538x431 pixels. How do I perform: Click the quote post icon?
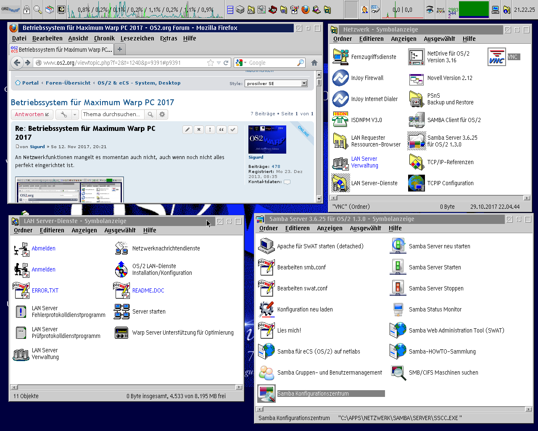coord(222,130)
